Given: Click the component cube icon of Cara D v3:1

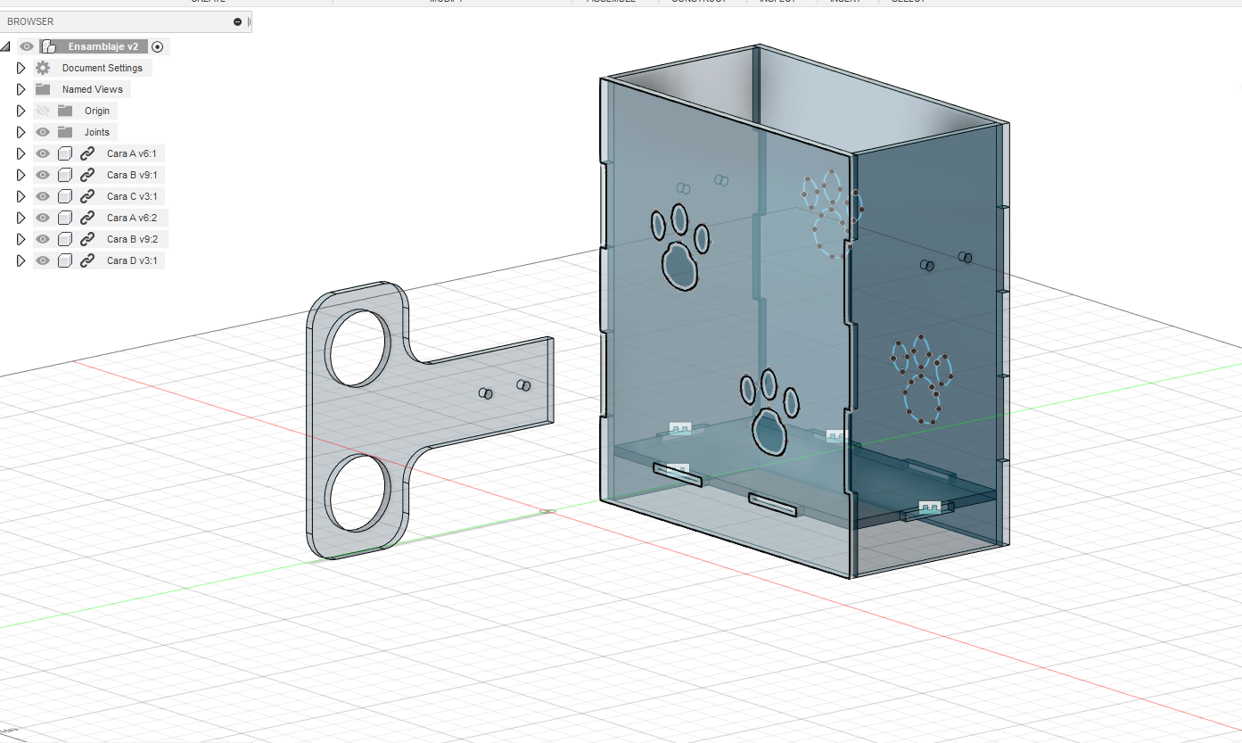Looking at the screenshot, I should coord(64,260).
